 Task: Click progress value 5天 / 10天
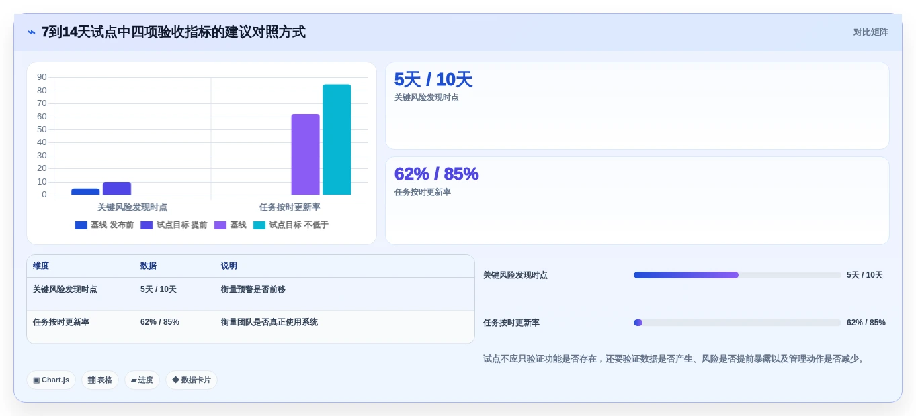(x=865, y=275)
